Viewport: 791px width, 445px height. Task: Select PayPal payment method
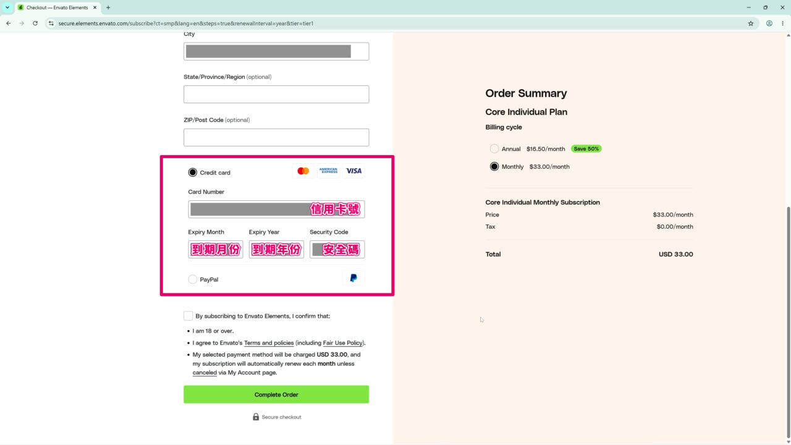click(193, 279)
